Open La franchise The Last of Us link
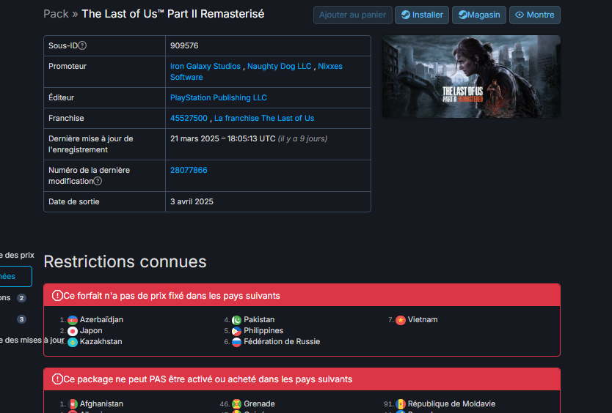Screen dimensions: 612x413 tap(264, 119)
